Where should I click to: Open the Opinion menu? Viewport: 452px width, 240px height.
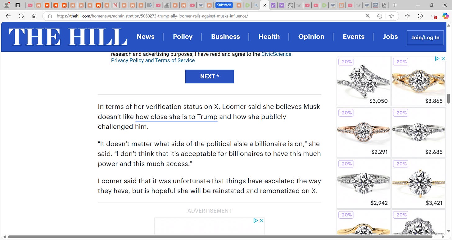click(x=311, y=37)
